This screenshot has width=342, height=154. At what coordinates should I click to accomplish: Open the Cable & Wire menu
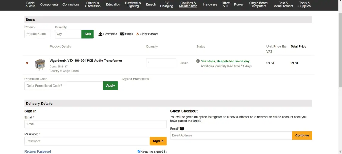tap(30, 4)
